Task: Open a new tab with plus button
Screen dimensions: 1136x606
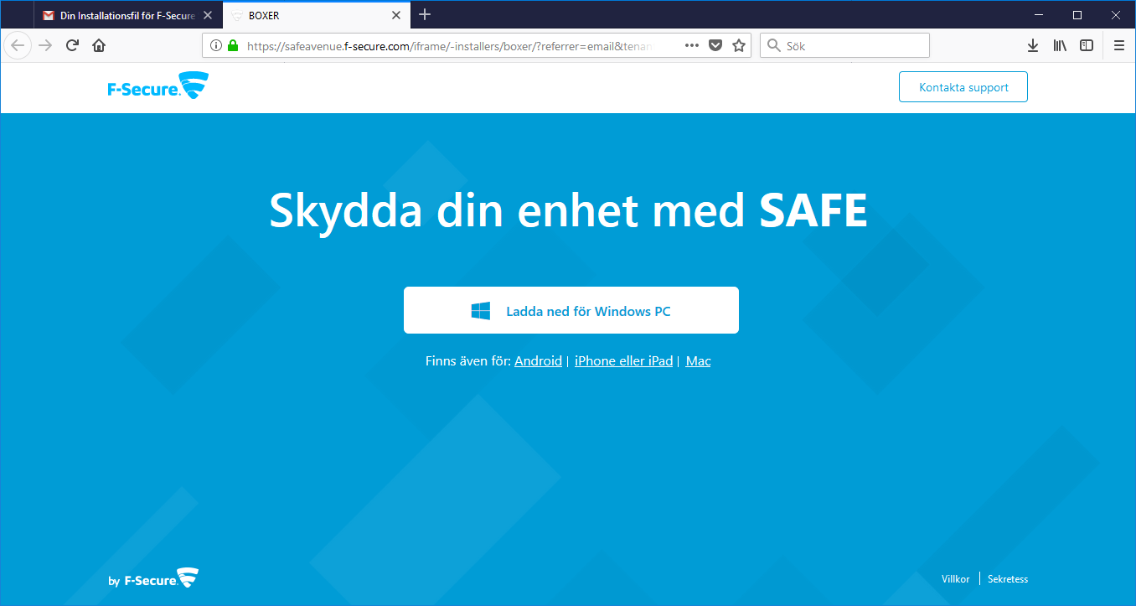Action: click(x=425, y=14)
